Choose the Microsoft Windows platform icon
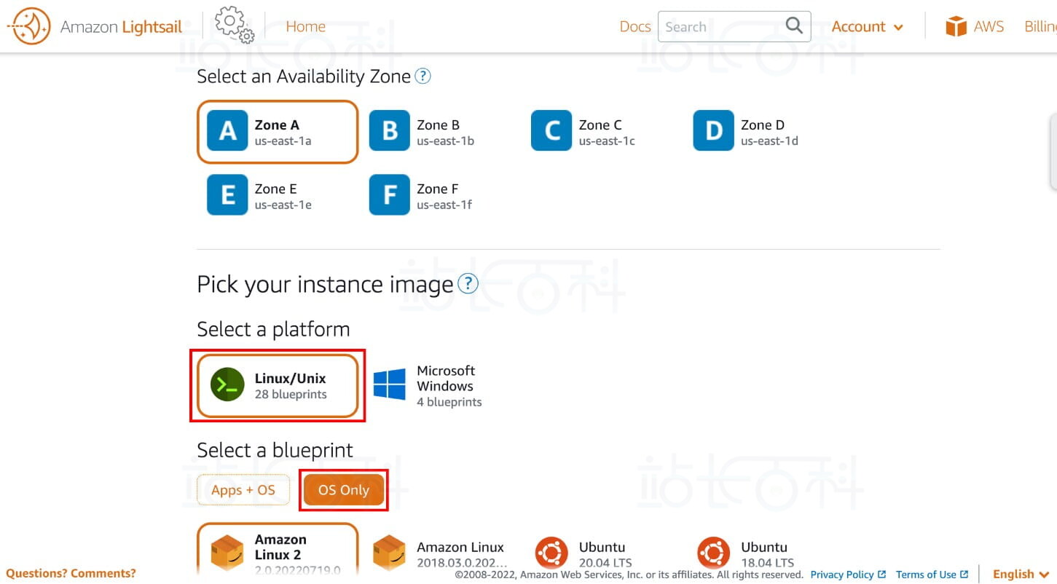The width and height of the screenshot is (1057, 584). 390,385
